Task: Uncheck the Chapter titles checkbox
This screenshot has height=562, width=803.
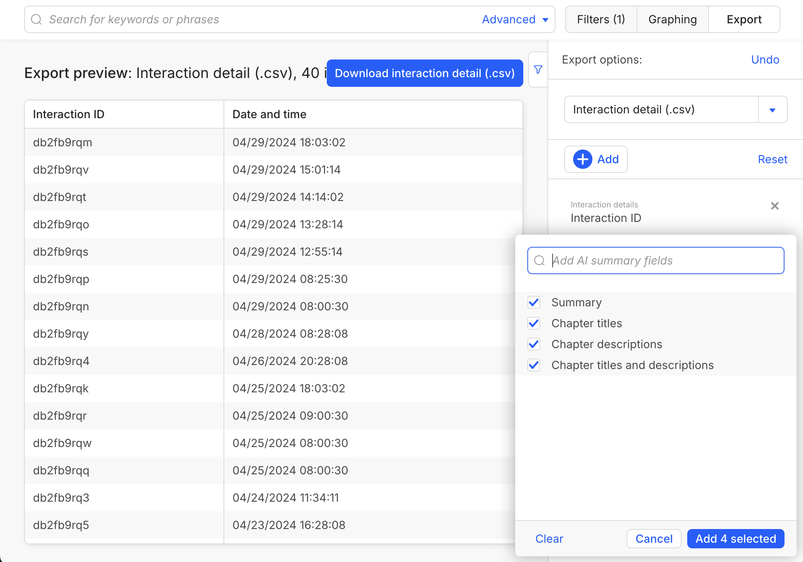Action: tap(534, 323)
